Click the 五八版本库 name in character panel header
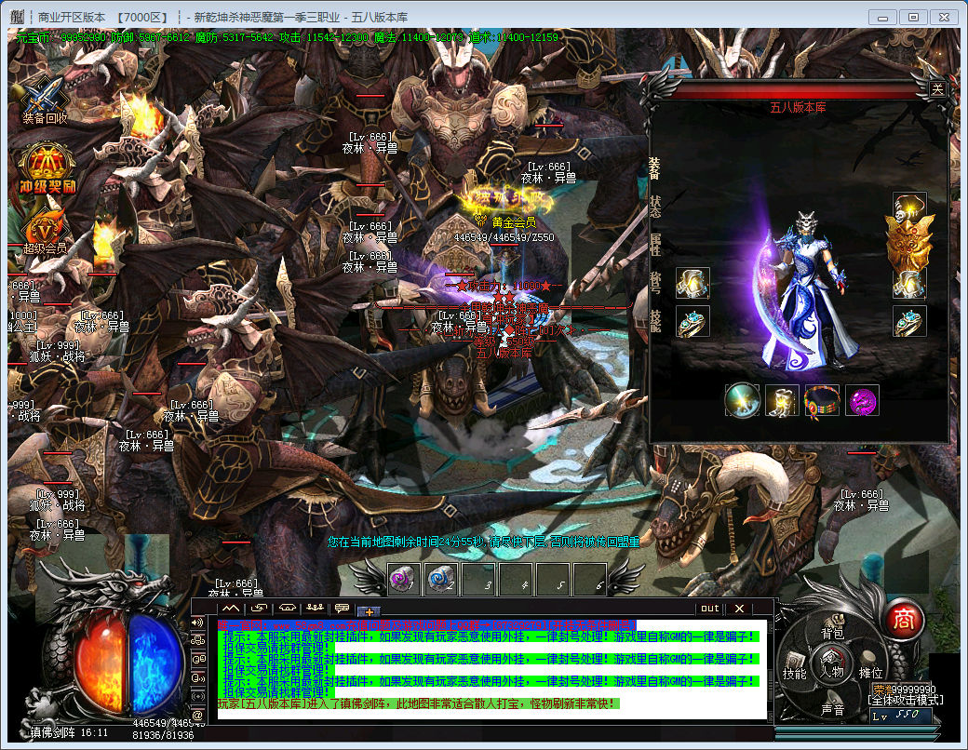Image resolution: width=968 pixels, height=750 pixels. [x=798, y=107]
